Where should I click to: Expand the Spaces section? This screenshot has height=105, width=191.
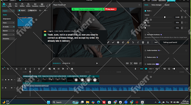pos(13,31)
